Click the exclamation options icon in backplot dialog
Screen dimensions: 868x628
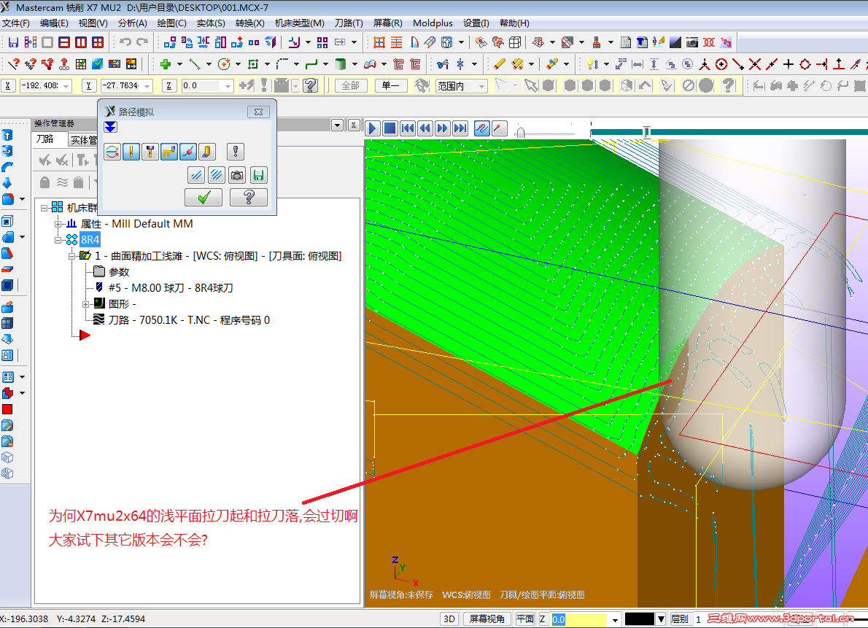pos(236,151)
